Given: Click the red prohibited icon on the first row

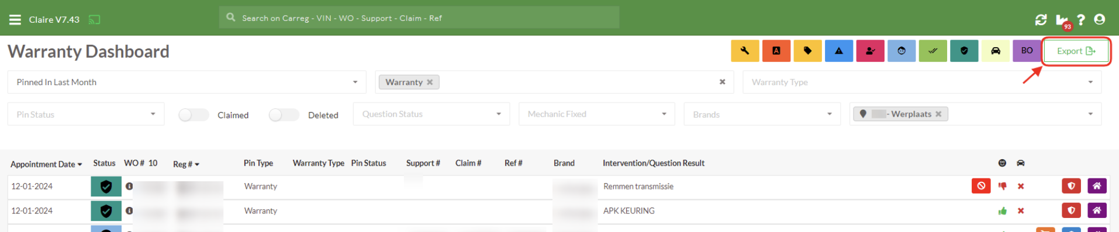Looking at the screenshot, I should pyautogui.click(x=981, y=186).
